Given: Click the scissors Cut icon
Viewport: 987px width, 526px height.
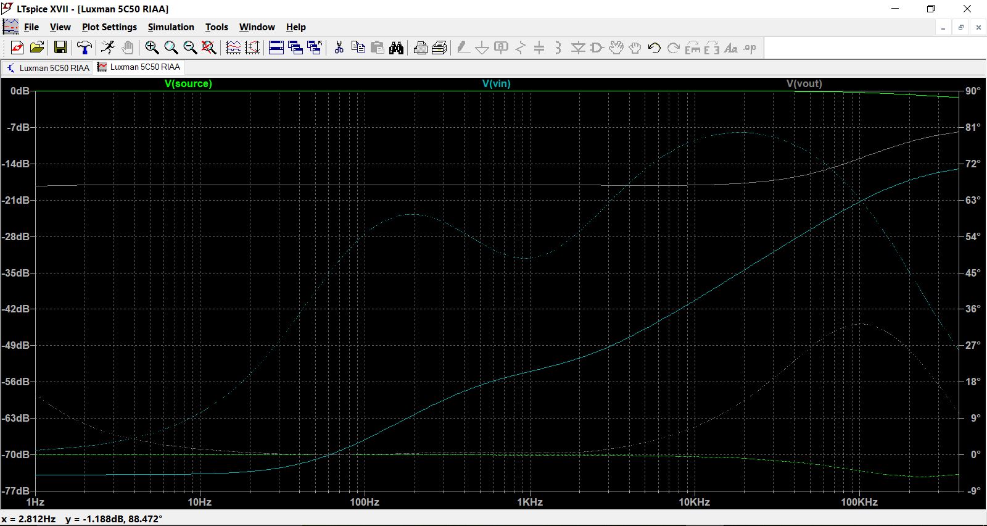Looking at the screenshot, I should coord(339,48).
